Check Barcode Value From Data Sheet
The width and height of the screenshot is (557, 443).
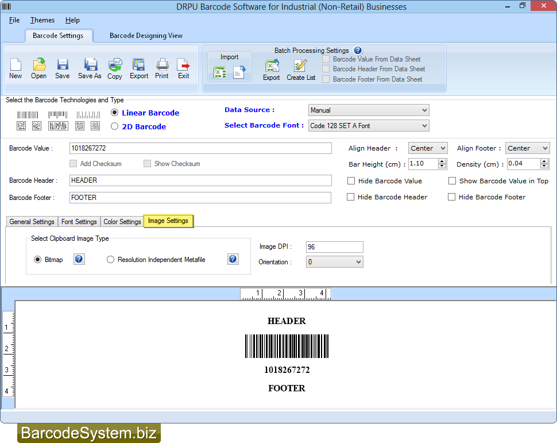[x=326, y=59]
